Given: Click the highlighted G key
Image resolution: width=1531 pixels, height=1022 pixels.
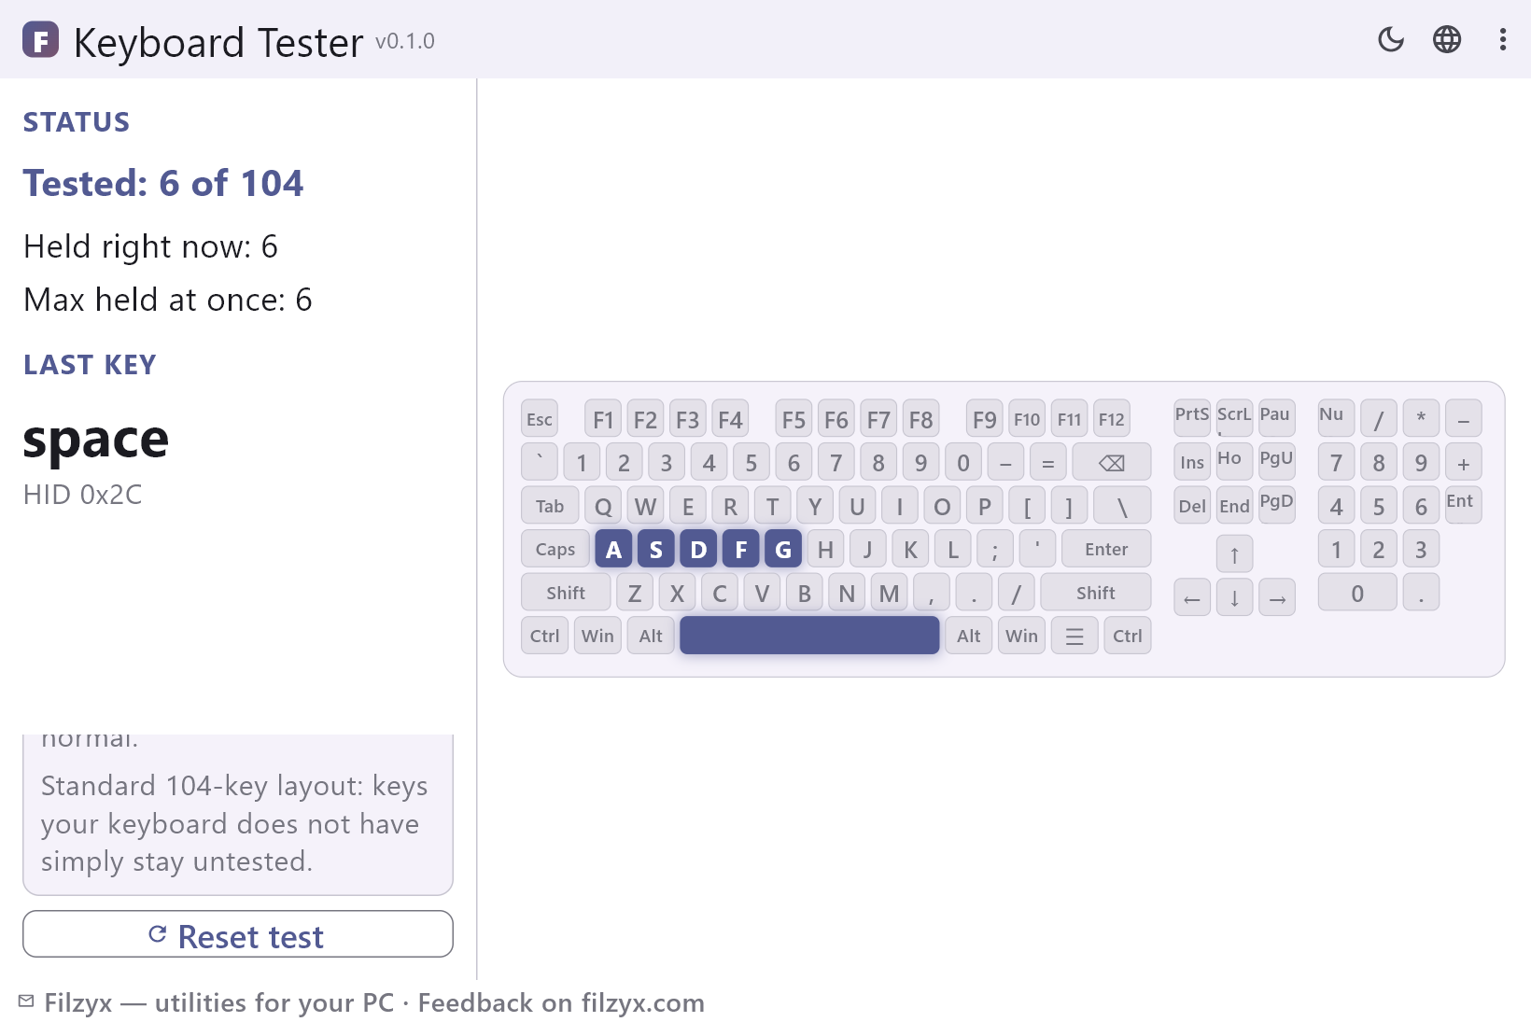Looking at the screenshot, I should (x=783, y=550).
